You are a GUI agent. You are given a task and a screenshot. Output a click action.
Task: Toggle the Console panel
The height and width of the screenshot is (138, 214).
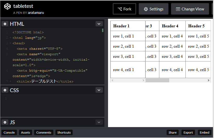tap(9, 133)
